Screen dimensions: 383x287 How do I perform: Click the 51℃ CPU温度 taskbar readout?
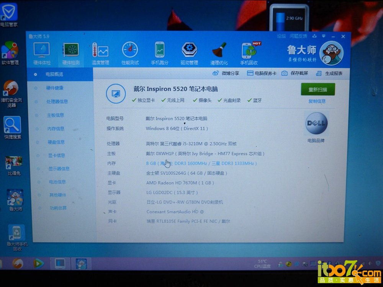262,264
